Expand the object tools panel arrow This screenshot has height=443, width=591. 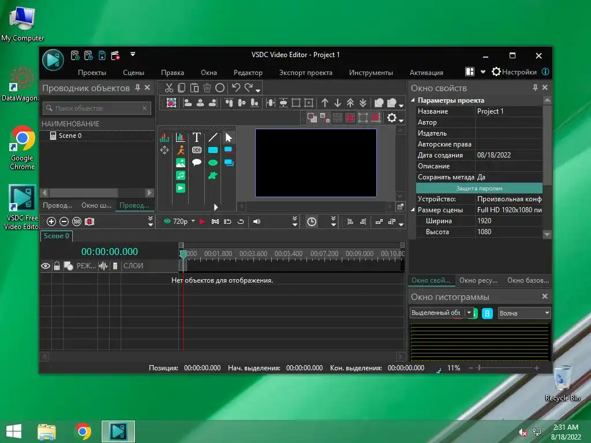tap(216, 207)
